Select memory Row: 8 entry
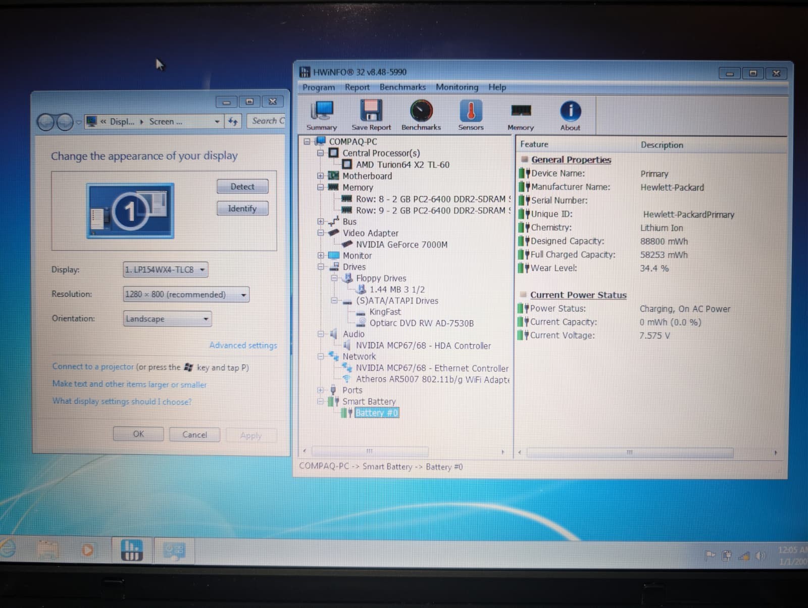Screen dimensions: 808x608 coord(433,199)
